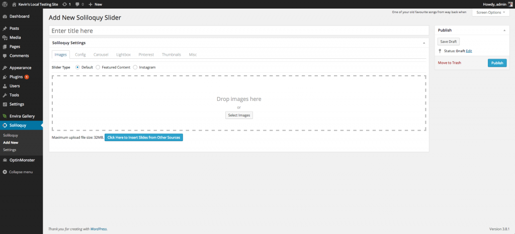This screenshot has width=515, height=234.
Task: Collapse the Publish panel toggle arrow
Action: [x=504, y=31]
